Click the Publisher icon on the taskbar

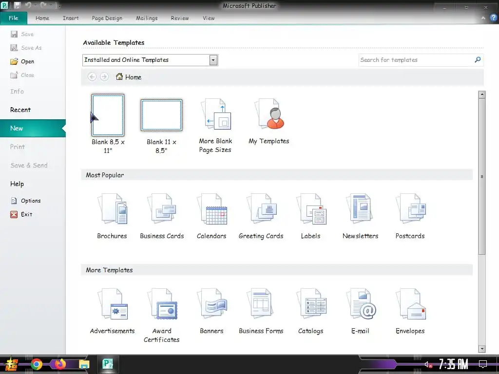click(108, 364)
